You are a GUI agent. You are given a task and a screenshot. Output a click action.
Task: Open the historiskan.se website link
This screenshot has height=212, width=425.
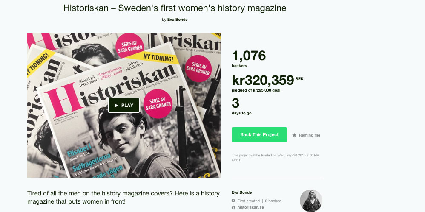[251, 207]
